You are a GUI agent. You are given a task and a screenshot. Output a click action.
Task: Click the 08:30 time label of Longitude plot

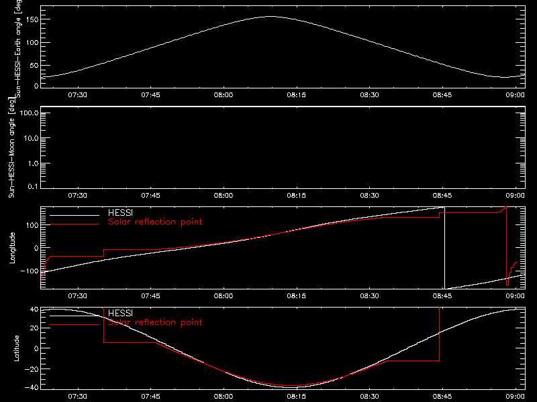coord(369,296)
